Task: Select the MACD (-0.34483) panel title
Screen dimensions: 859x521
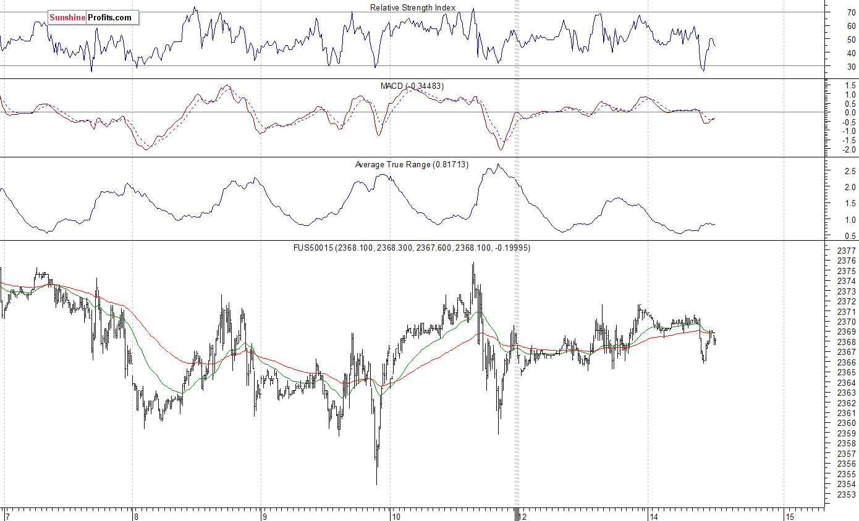Action: pos(412,86)
